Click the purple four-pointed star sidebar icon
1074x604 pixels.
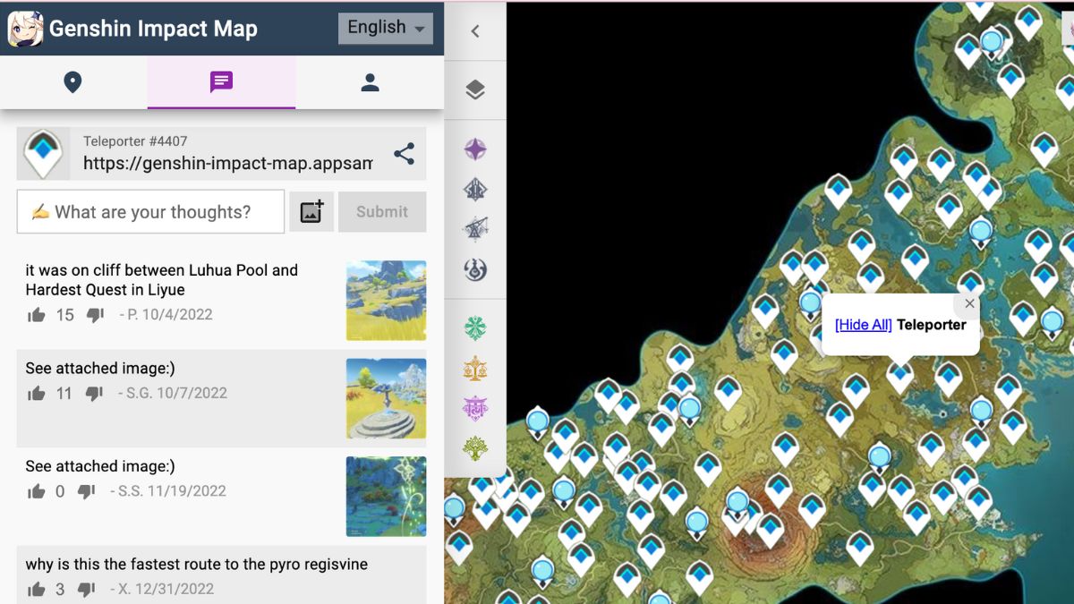(x=475, y=149)
